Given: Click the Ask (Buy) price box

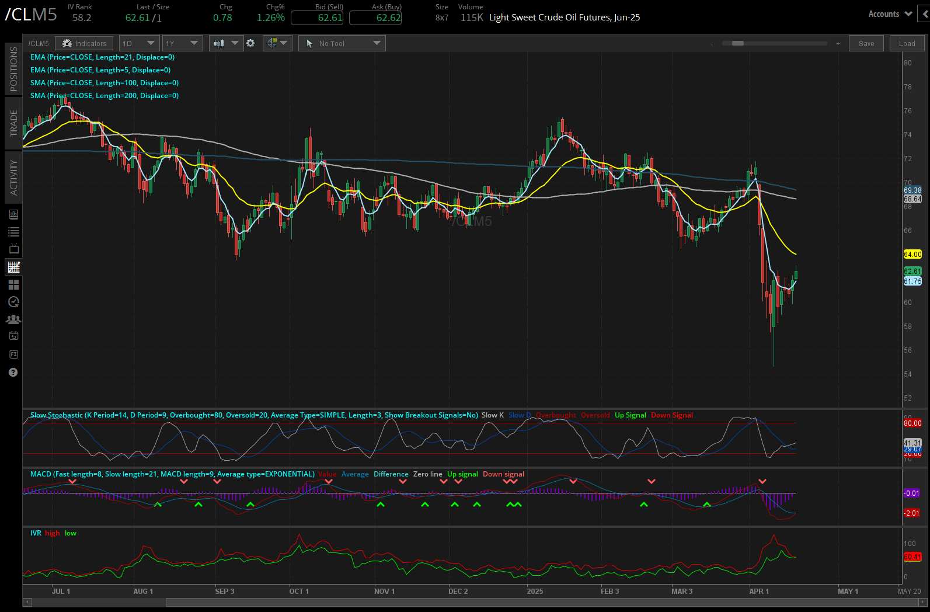Looking at the screenshot, I should click(x=375, y=18).
